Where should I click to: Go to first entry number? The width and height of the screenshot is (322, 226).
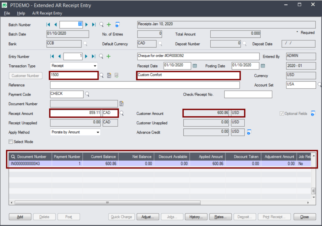coord(52,56)
